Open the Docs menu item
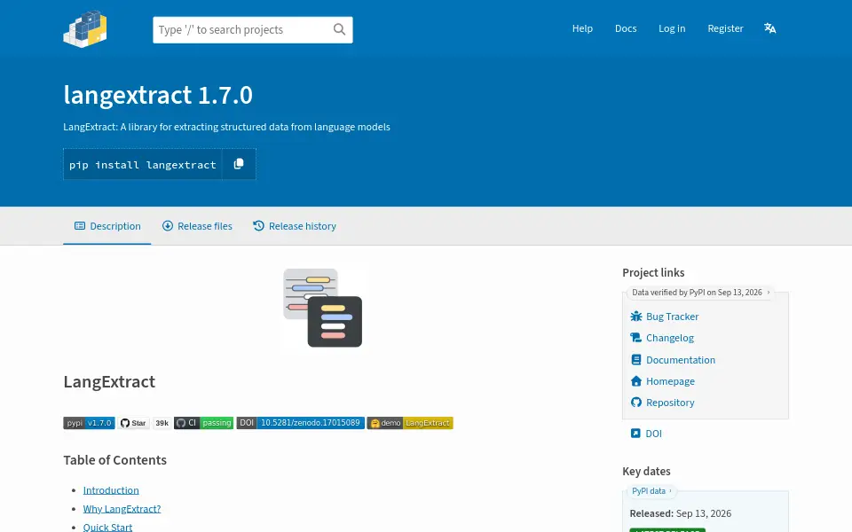This screenshot has height=532, width=852. [626, 28]
